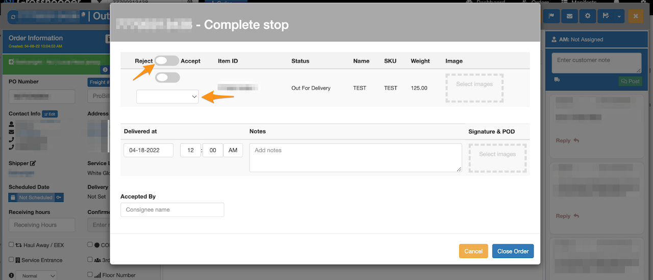Viewport: 653px width, 280px height.
Task: Toggle the accept switch for item TEST
Action: pyautogui.click(x=168, y=77)
